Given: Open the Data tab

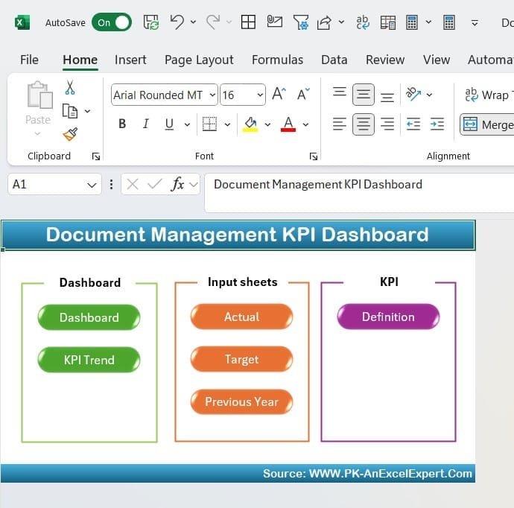Looking at the screenshot, I should [334, 60].
